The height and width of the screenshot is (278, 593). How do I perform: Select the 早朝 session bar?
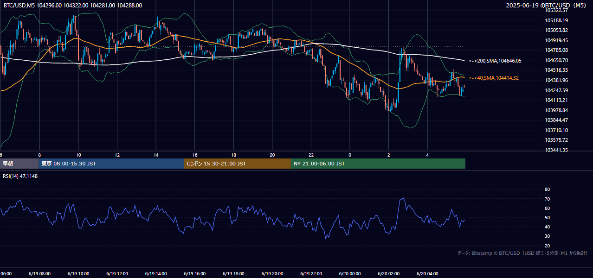pos(19,164)
